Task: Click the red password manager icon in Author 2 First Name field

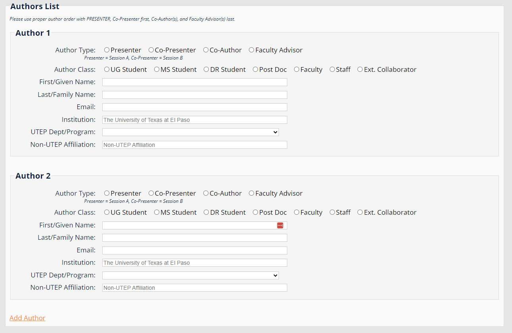Action: click(x=280, y=225)
